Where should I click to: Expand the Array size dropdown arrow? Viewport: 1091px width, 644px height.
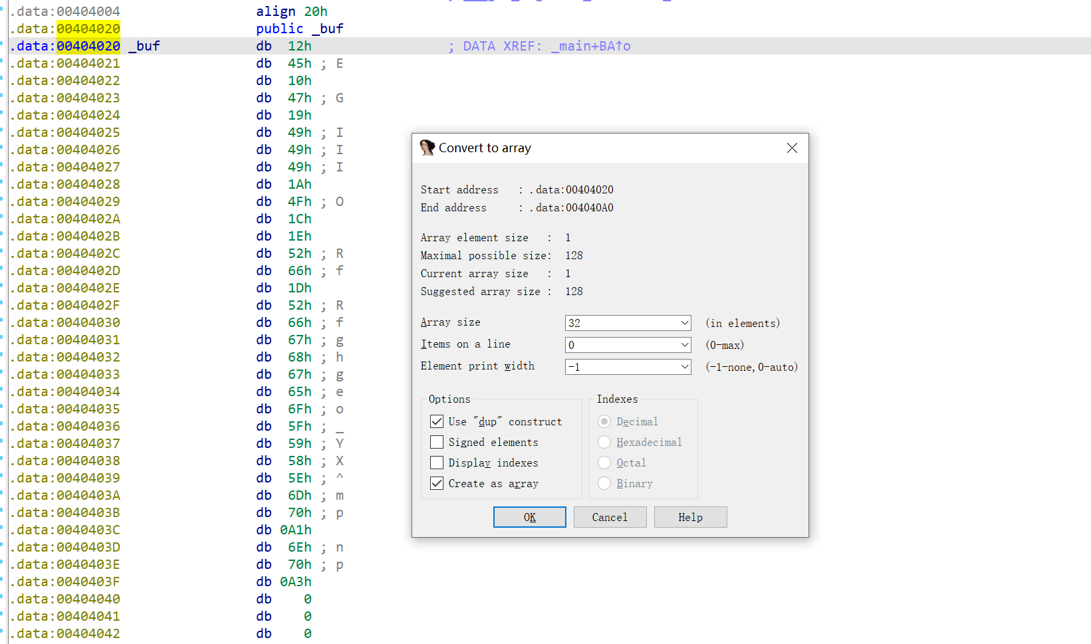pos(684,323)
